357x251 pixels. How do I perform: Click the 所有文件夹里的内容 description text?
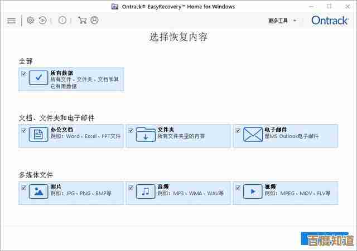(x=181, y=136)
